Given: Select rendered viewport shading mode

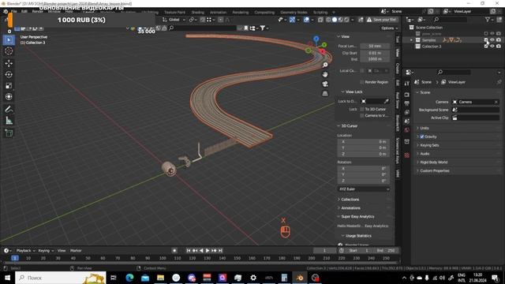Looking at the screenshot, I should click(x=346, y=20).
